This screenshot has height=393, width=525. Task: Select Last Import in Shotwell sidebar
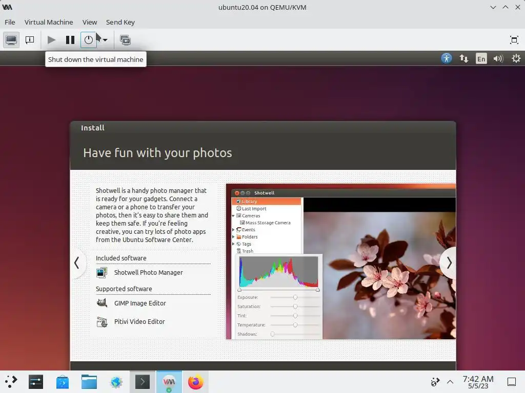[x=254, y=209]
